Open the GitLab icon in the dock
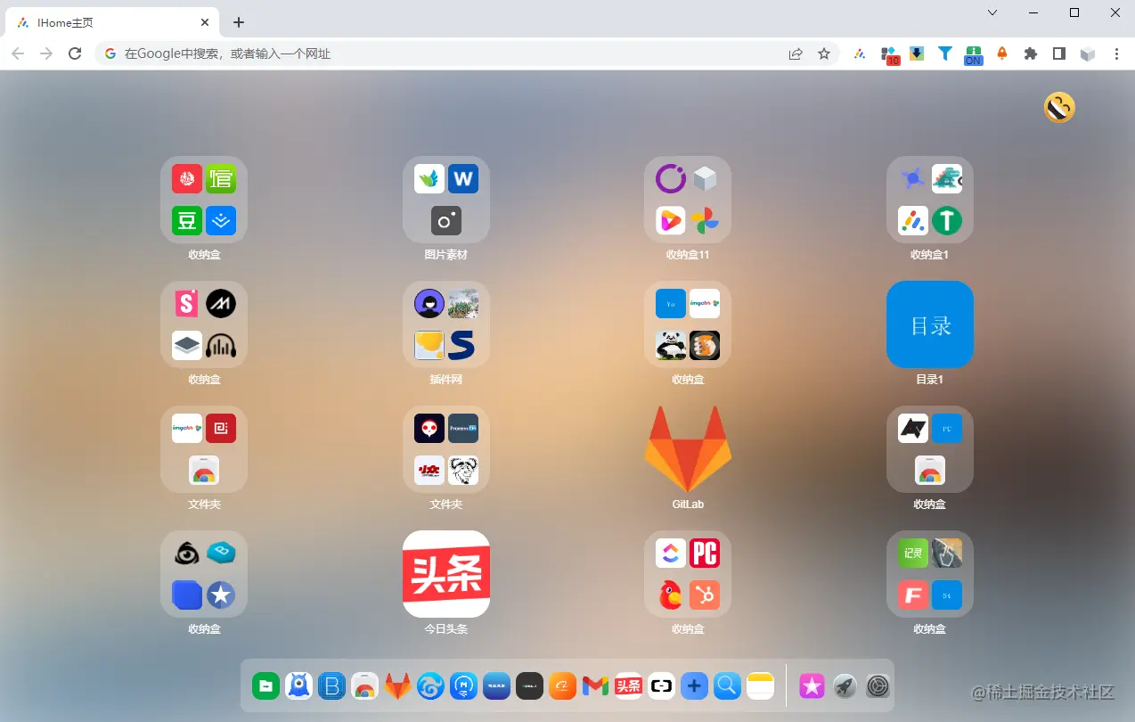 point(397,685)
